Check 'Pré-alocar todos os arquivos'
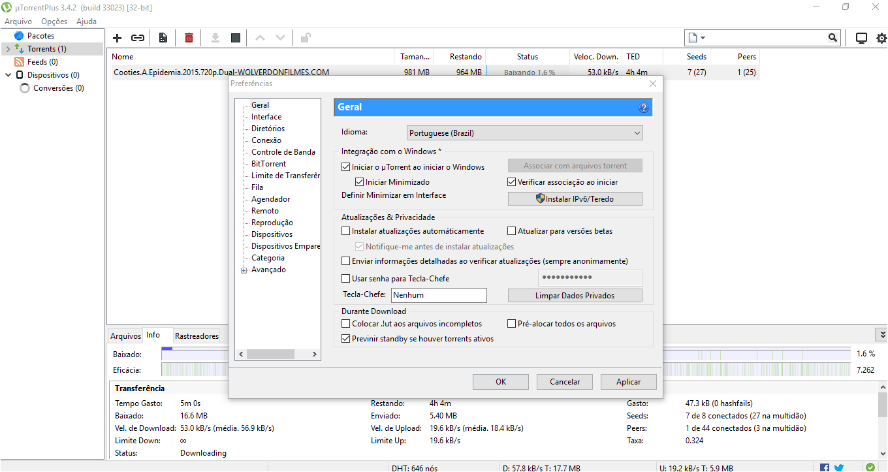 pos(512,324)
